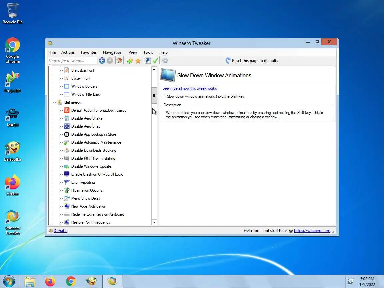The width and height of the screenshot is (384, 288).
Task: Open the Navigation menu
Action: point(112,52)
